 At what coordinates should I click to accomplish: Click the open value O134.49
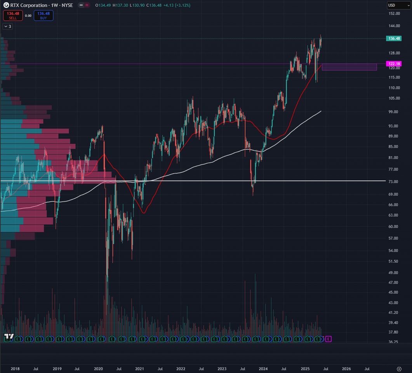click(x=103, y=5)
